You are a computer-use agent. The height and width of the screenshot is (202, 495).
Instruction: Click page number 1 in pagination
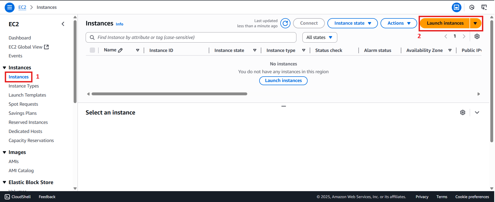(455, 36)
